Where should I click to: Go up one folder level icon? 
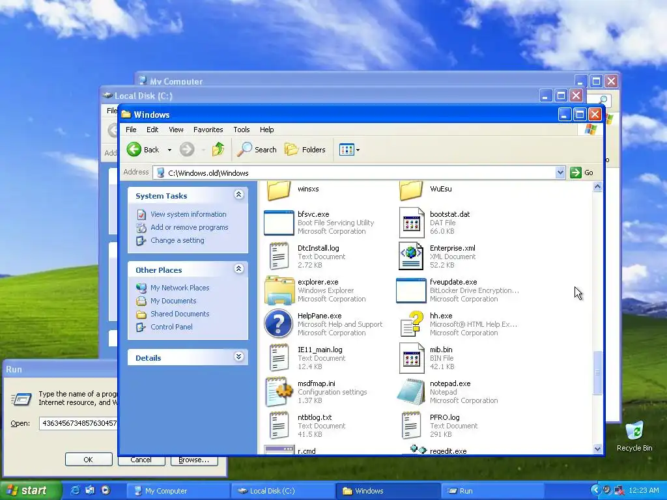click(x=218, y=149)
